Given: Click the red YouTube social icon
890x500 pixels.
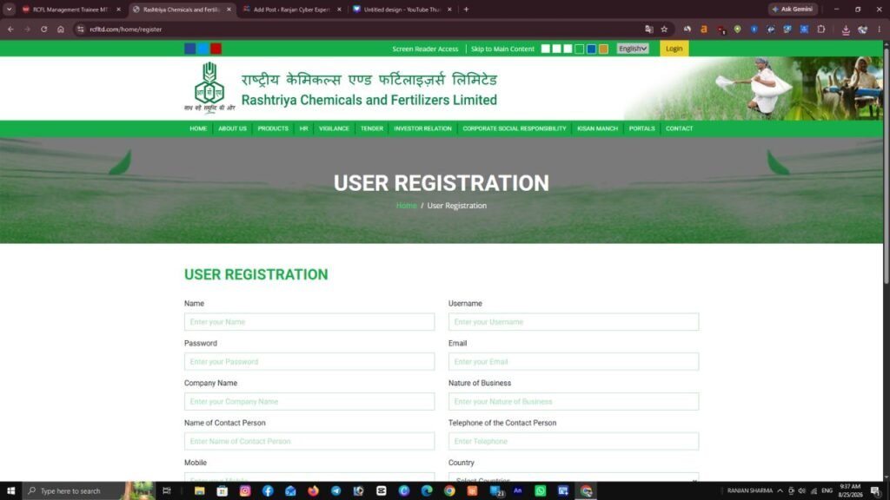Looking at the screenshot, I should click(216, 49).
